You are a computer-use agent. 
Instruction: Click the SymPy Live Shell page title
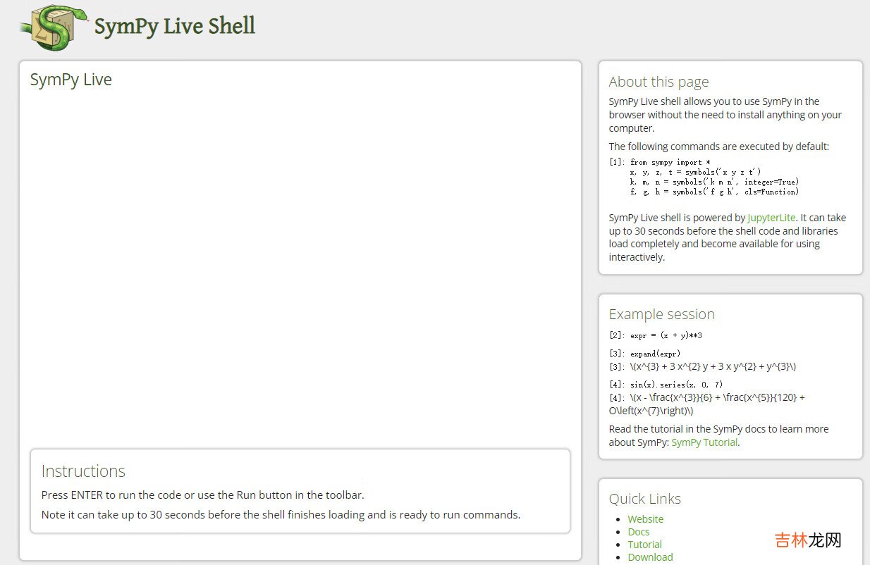(174, 27)
